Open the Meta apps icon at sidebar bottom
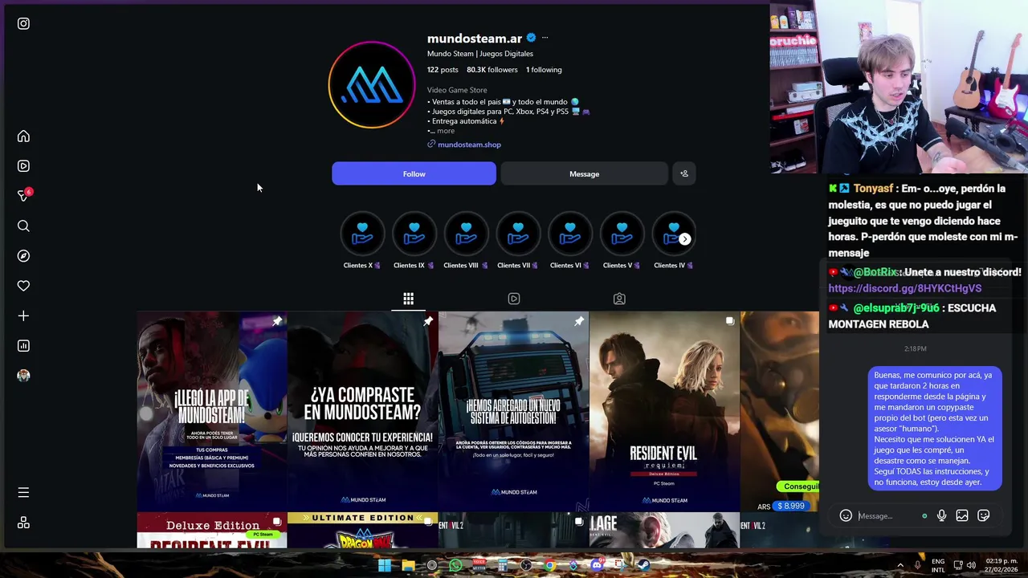Image resolution: width=1028 pixels, height=578 pixels. point(23,523)
